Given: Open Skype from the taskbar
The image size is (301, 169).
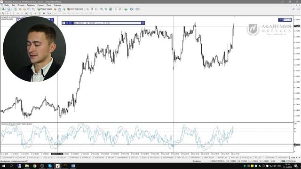Looking at the screenshot, I should [50, 166].
